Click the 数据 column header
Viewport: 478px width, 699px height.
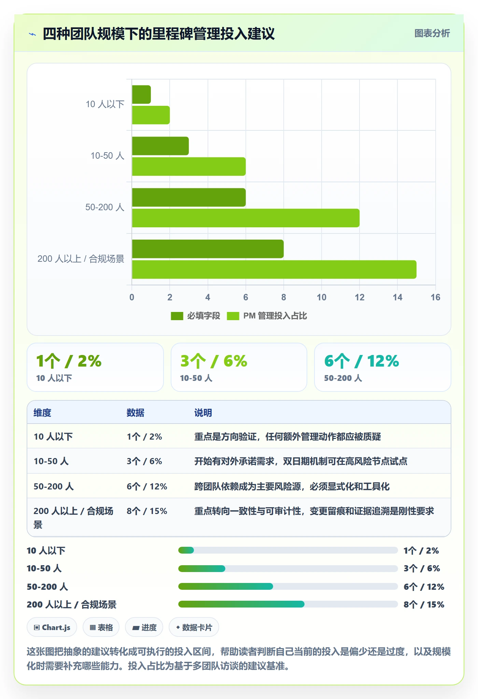coord(136,413)
